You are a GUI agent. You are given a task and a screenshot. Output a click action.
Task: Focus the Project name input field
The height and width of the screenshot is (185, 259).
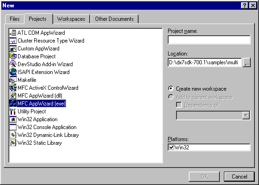coord(209,40)
